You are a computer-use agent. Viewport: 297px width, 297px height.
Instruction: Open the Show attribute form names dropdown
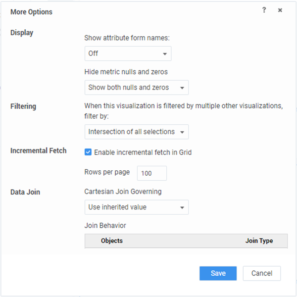[x=128, y=53]
